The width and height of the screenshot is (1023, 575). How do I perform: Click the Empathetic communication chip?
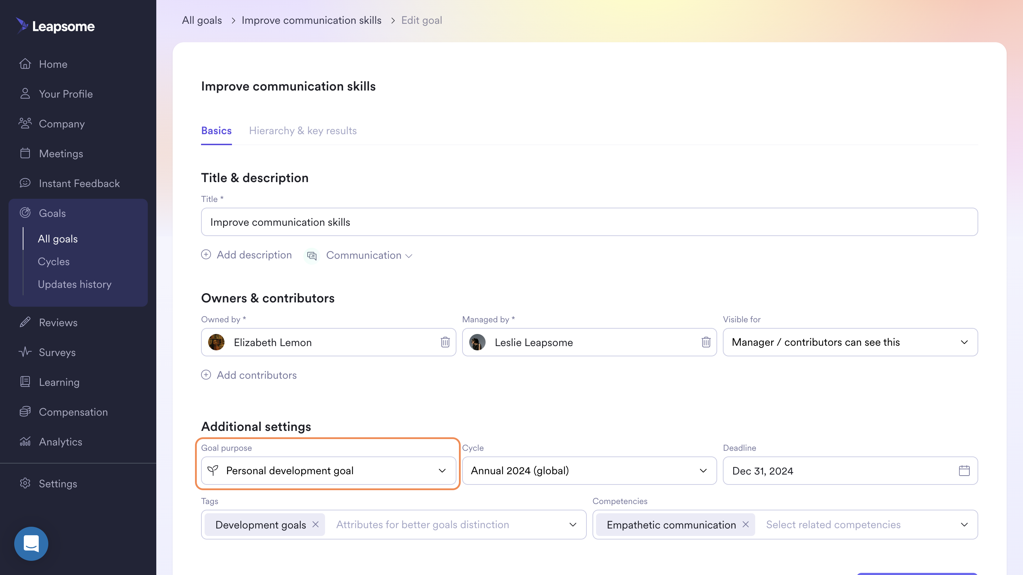tap(675, 524)
